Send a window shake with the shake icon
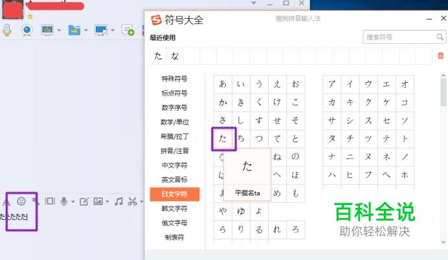The image size is (448, 260). [50, 201]
